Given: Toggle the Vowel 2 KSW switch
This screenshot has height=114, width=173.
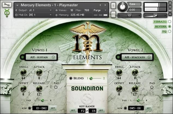Looking at the screenshot, I should (x=125, y=108).
